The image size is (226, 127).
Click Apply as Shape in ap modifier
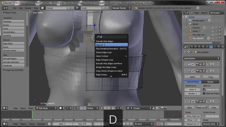(202, 107)
